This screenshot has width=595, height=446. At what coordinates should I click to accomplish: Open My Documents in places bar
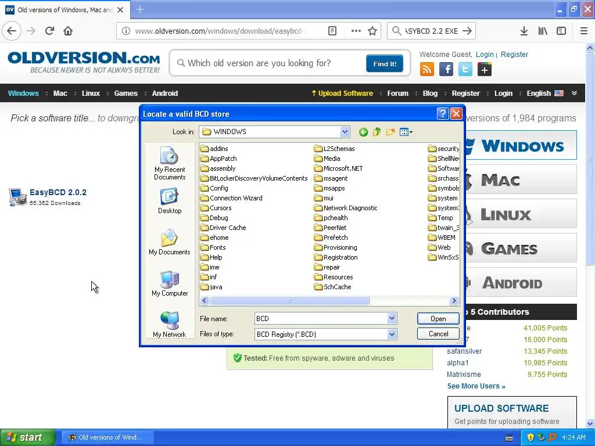(170, 242)
